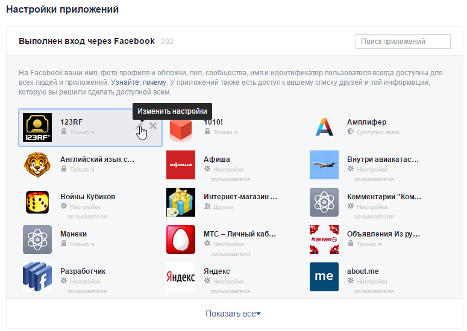This screenshot has width=467, height=331.
Task: Click the lock icon under Английский язык
Action: click(x=64, y=169)
